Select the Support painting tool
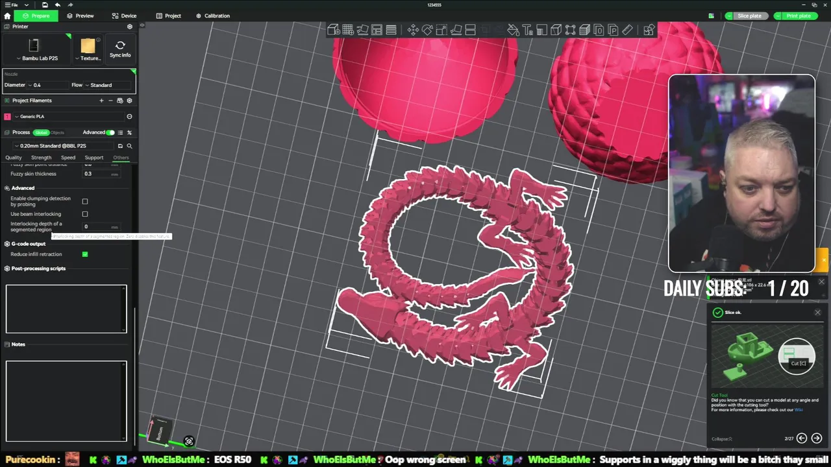Screen dimensions: 831x467 541,30
